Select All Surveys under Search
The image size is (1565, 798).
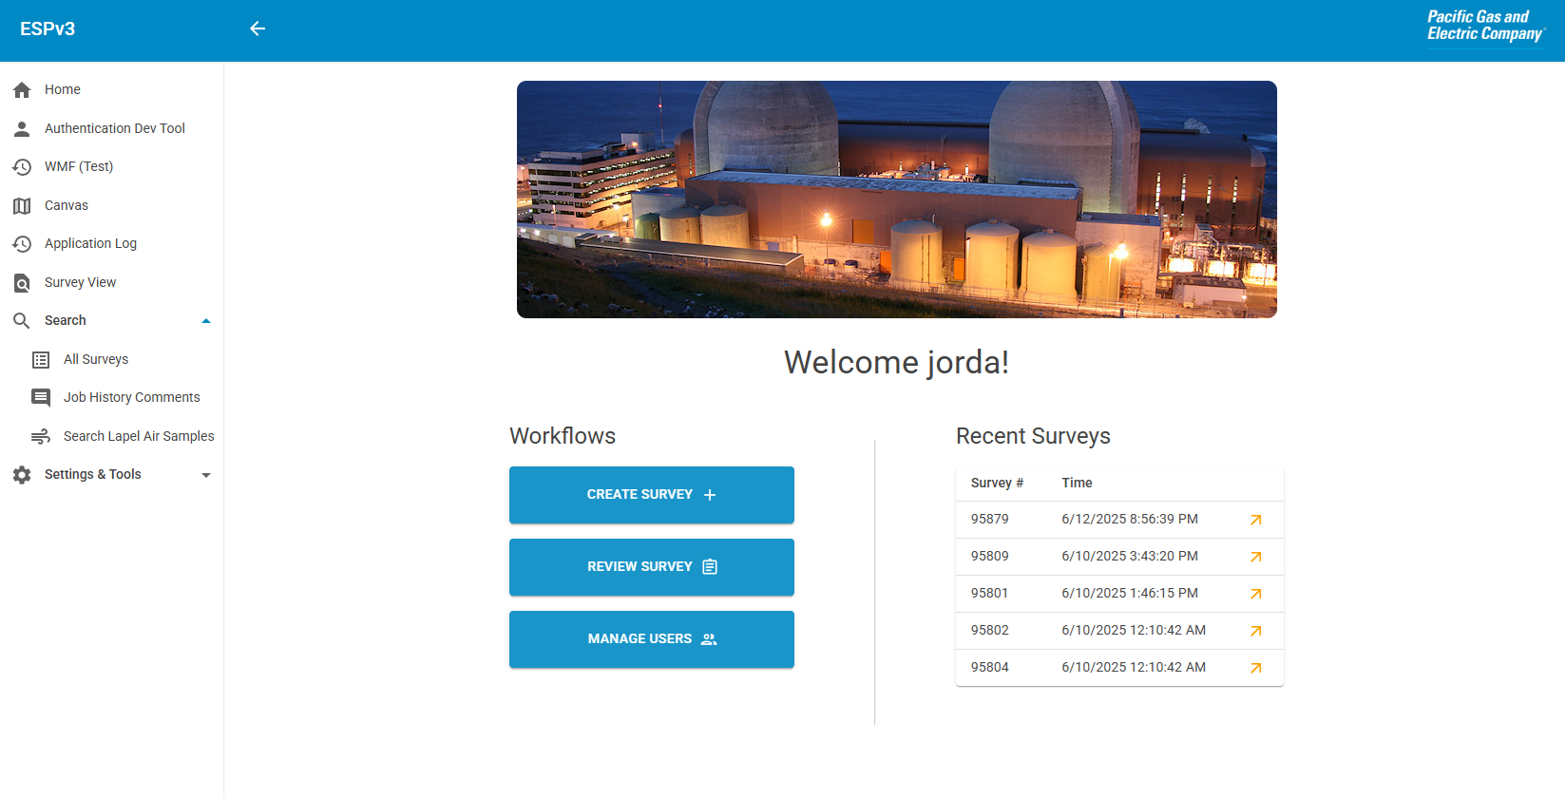coord(96,359)
